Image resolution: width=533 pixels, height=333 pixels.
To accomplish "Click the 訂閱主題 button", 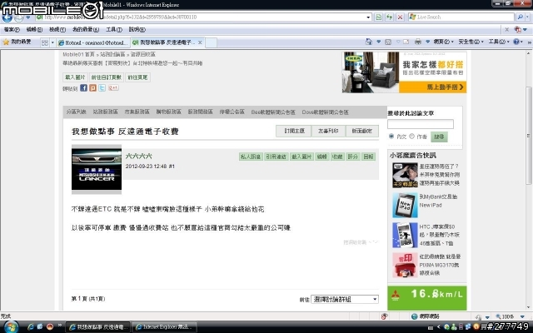I will (x=294, y=131).
